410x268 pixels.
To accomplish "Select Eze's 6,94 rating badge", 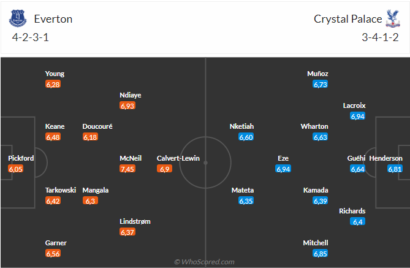I will tap(283, 169).
